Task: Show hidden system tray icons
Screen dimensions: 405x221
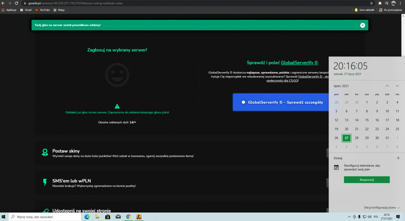Action: coord(349,217)
